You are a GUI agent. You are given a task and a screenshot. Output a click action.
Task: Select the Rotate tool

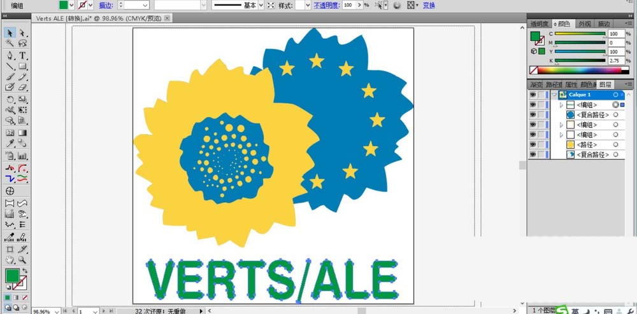click(x=10, y=99)
